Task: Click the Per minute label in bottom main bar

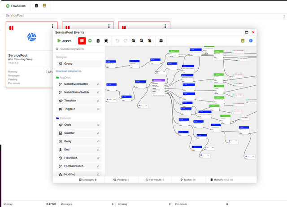Action: (181, 204)
